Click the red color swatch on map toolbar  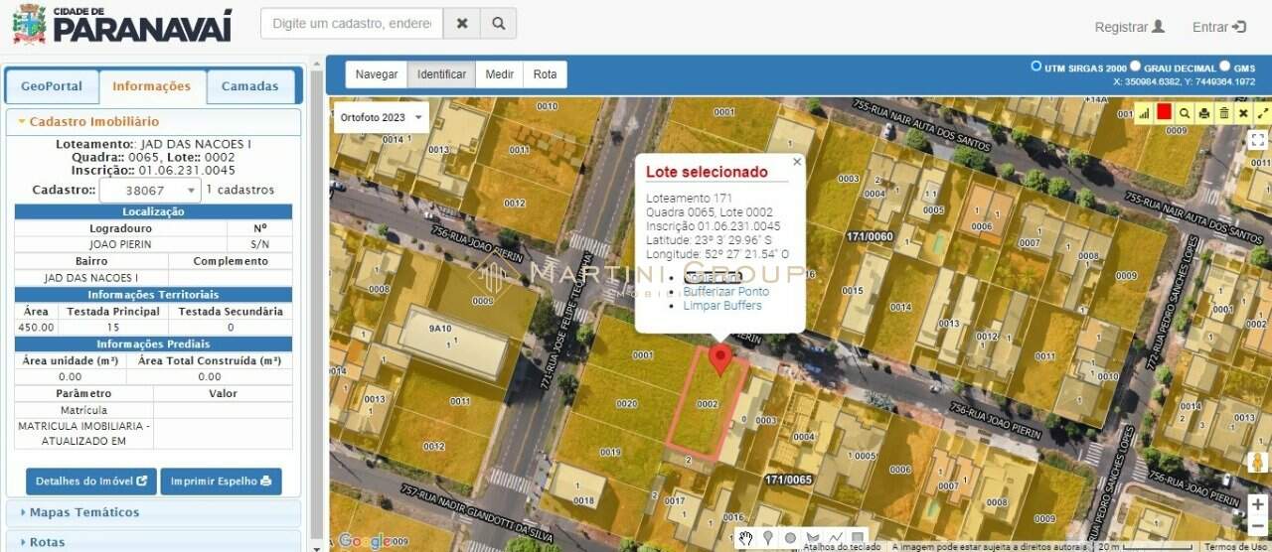click(1164, 112)
